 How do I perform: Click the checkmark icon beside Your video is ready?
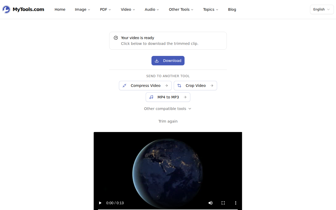(x=116, y=38)
